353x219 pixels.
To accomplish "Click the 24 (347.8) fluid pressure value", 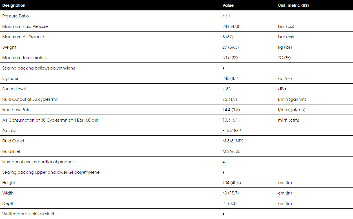I will tap(231, 26).
